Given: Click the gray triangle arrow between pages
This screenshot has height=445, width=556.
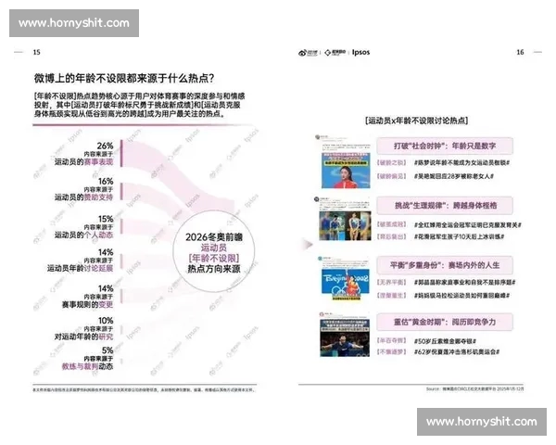Looking at the screenshot, I should tap(308, 244).
